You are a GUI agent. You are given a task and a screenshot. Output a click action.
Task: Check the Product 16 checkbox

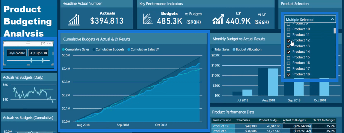(289, 63)
